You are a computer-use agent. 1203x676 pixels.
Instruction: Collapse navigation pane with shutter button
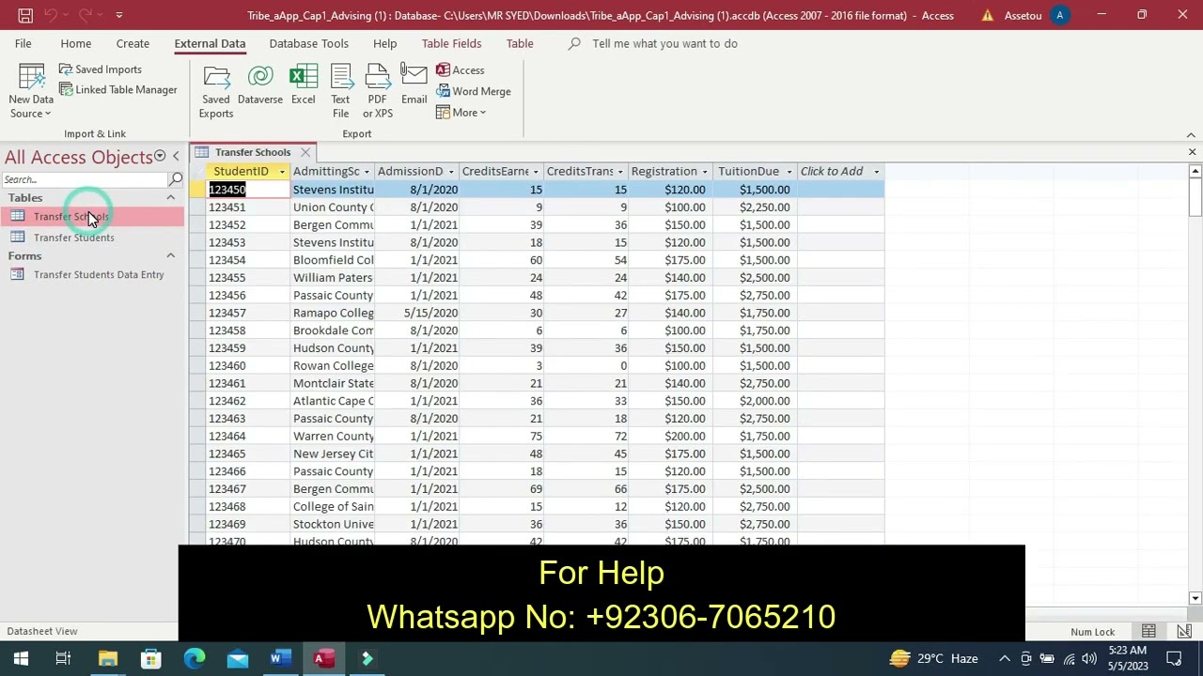coord(176,157)
